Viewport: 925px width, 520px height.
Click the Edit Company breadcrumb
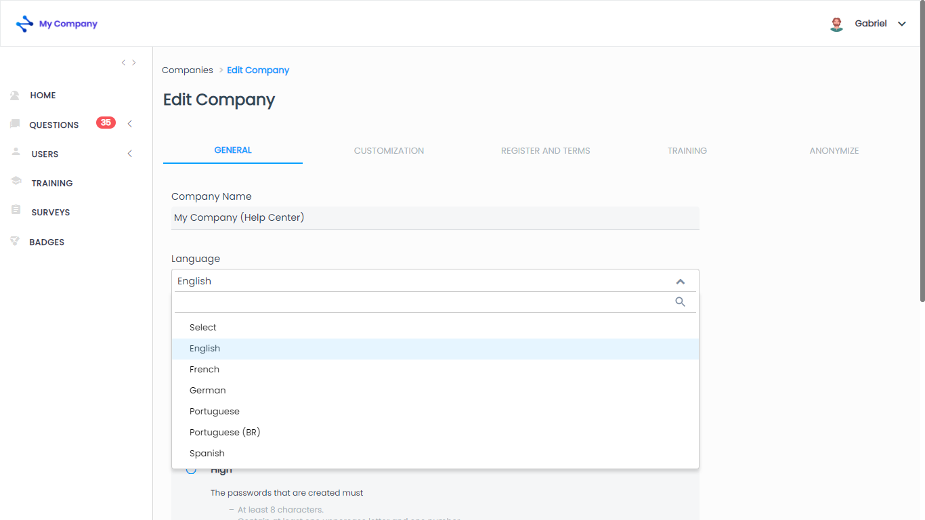(258, 70)
